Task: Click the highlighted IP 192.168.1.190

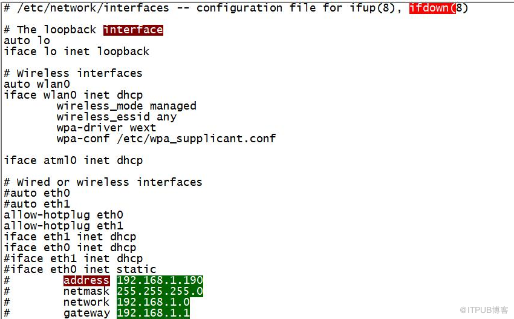Action: (160, 280)
